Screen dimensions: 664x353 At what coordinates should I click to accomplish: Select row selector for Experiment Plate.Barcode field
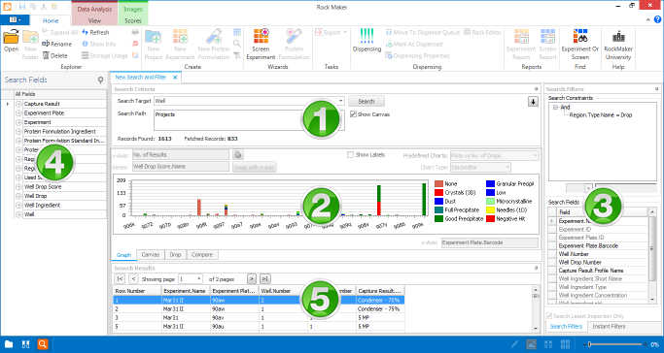coord(552,245)
